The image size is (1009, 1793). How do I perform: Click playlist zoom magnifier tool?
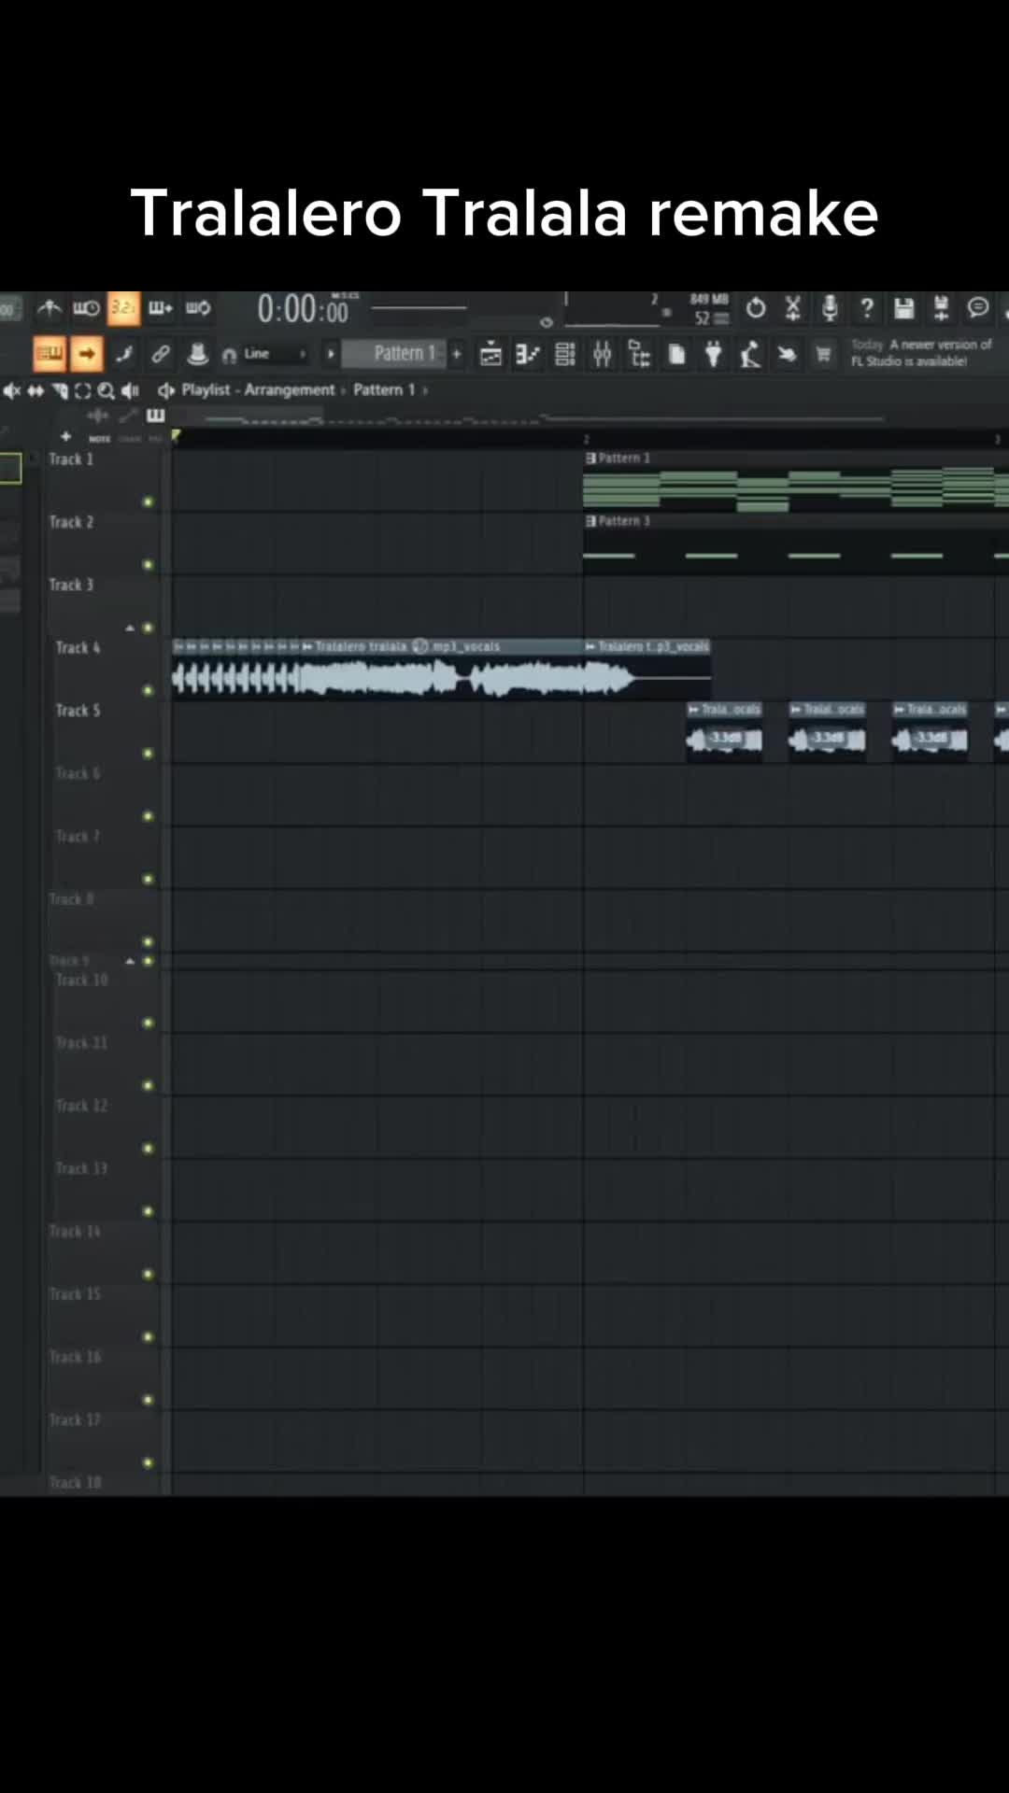106,390
